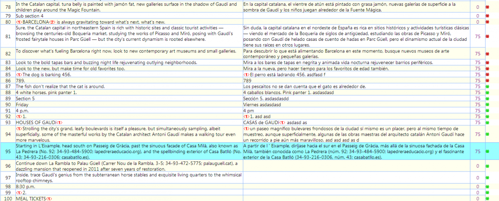The image size is (499, 201).
Task: Click the status icon for segment 82
Action: (487, 54)
